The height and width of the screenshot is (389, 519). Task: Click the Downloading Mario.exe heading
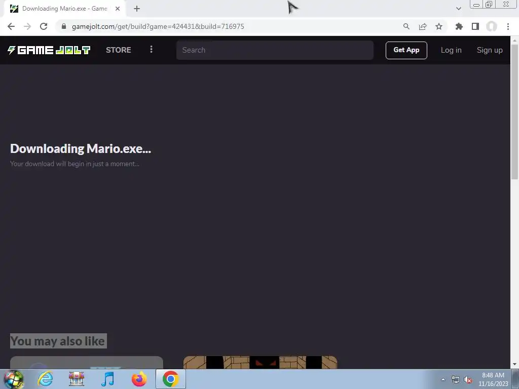81,149
